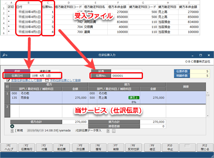Screen dimensions: 214x158
Task: Click credit account 売上高 in row 1
Action: tap(103, 98)
